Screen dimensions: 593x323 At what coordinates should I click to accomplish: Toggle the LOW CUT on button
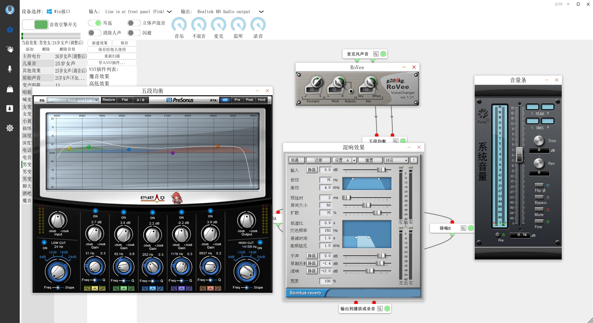(44, 243)
